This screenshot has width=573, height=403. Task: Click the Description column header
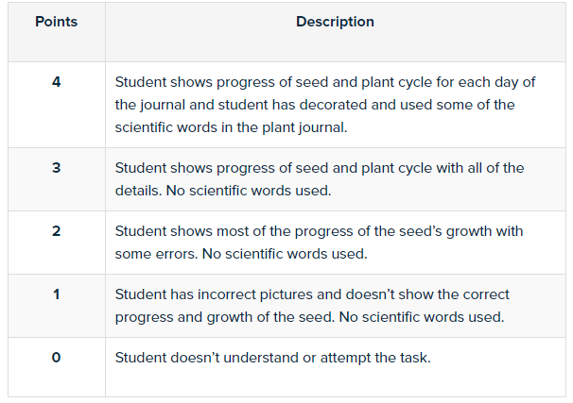(335, 22)
